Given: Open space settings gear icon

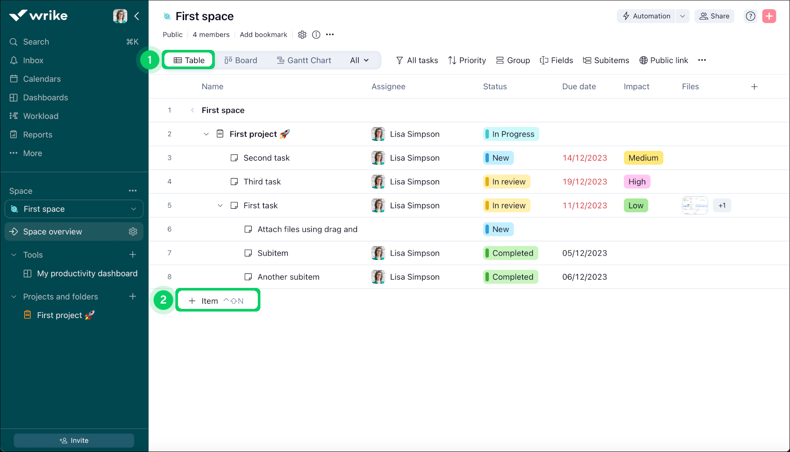Looking at the screenshot, I should click(302, 35).
